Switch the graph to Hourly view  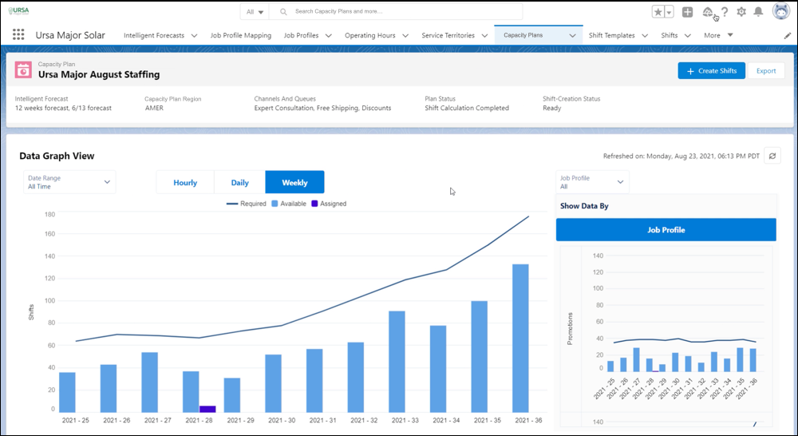185,182
